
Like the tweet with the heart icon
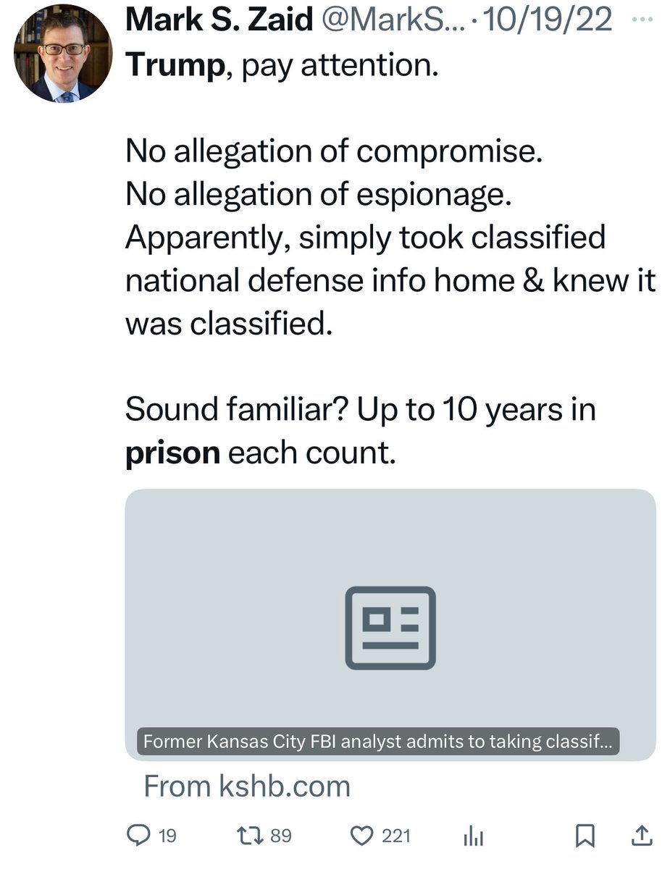361,836
